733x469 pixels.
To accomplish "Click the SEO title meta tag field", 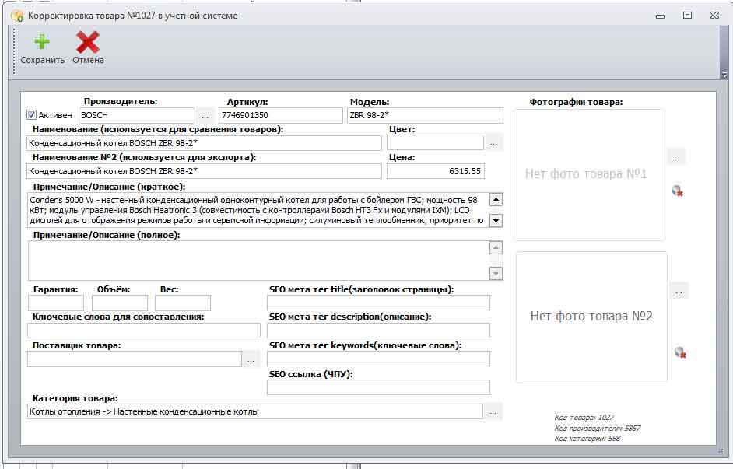I will click(378, 303).
